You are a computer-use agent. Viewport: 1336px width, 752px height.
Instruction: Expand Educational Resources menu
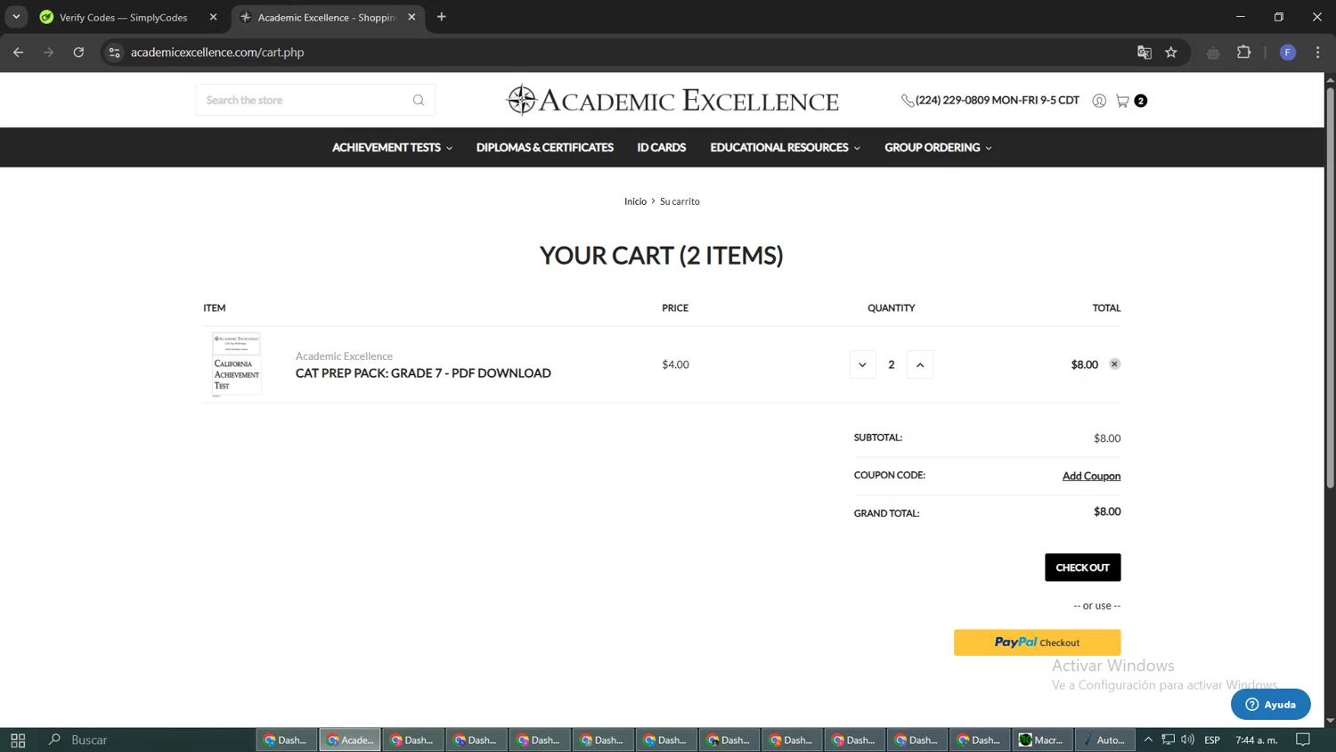click(785, 148)
